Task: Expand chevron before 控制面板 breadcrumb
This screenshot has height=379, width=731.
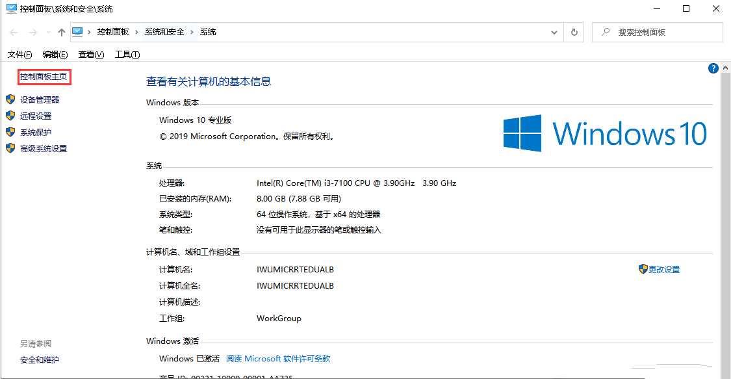Action: [x=89, y=32]
